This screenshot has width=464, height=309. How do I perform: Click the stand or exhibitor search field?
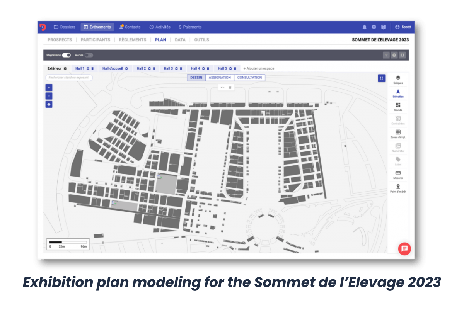coord(69,78)
